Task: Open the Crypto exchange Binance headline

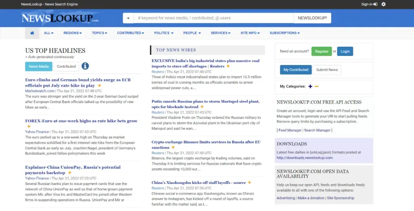Action: tap(206, 144)
